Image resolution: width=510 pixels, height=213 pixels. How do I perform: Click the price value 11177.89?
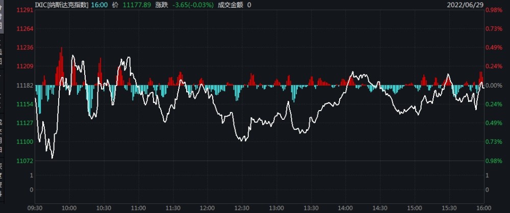(137, 5)
